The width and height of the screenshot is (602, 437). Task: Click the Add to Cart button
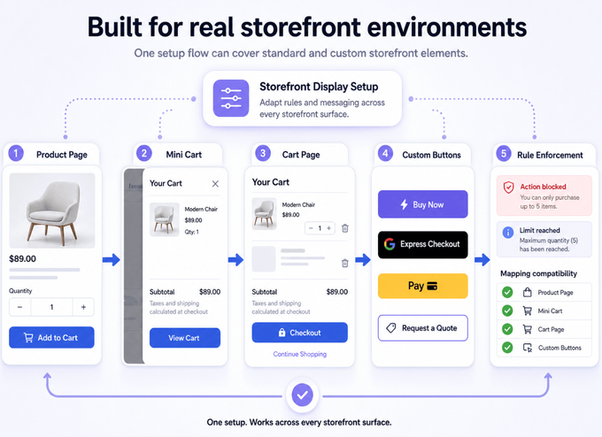51,338
